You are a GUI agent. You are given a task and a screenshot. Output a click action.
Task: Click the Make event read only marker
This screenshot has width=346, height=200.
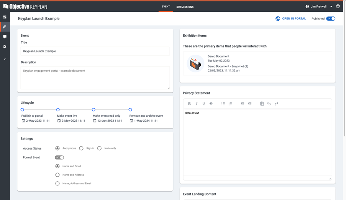click(x=93, y=110)
